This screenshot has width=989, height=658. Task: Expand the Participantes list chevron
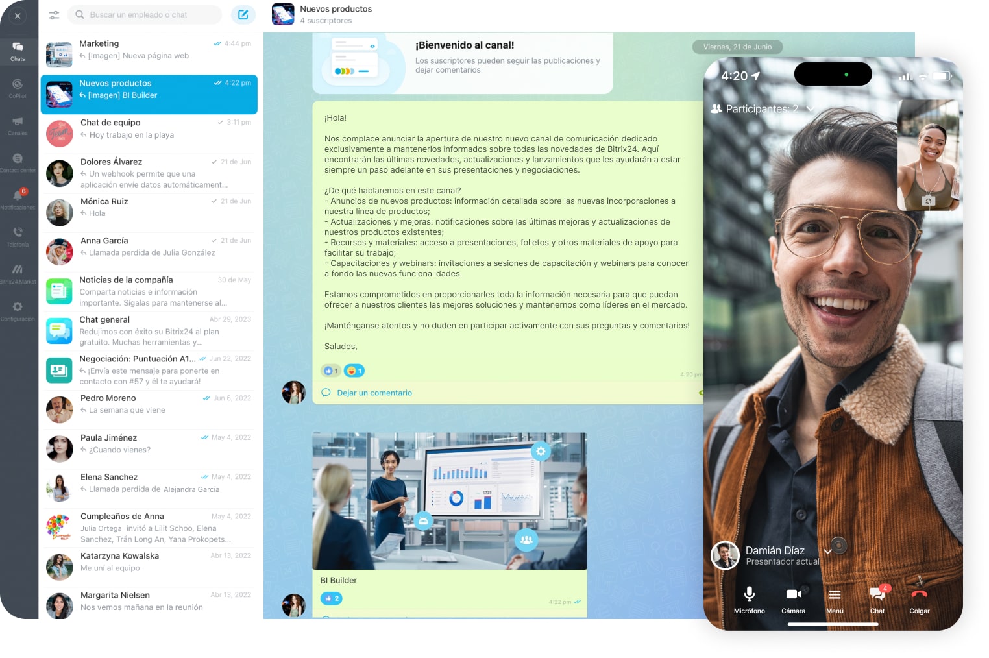point(810,109)
